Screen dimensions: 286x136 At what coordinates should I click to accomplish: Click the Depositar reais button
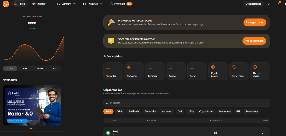(x=253, y=4)
